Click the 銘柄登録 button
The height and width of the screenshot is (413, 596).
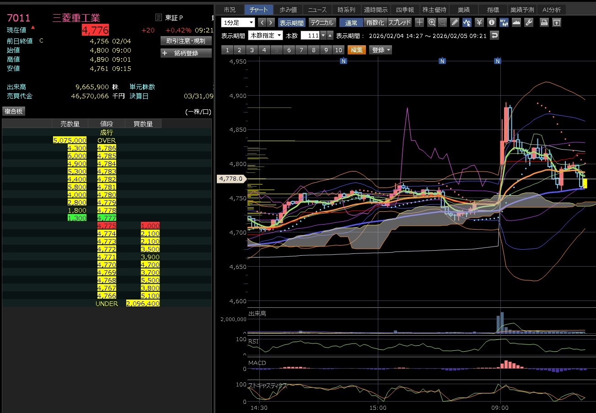point(186,53)
